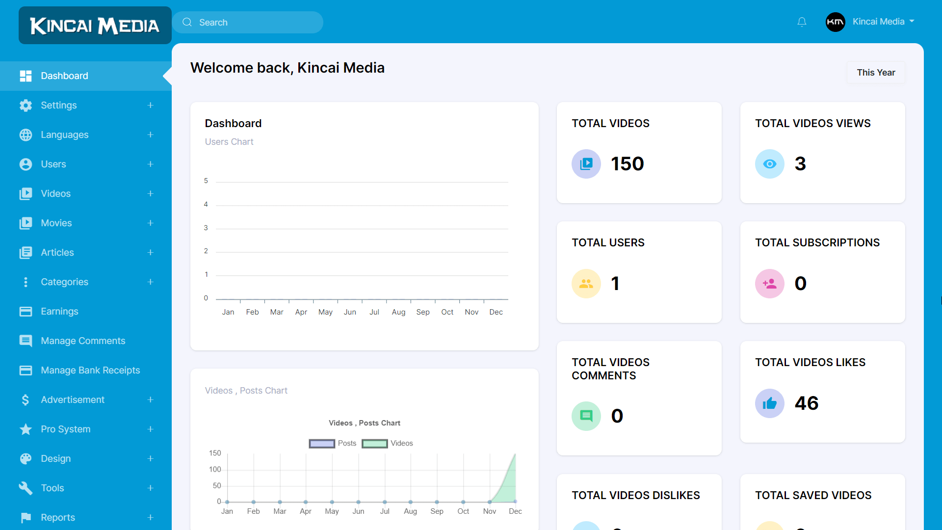
Task: Click the This Year filter button
Action: click(x=875, y=72)
